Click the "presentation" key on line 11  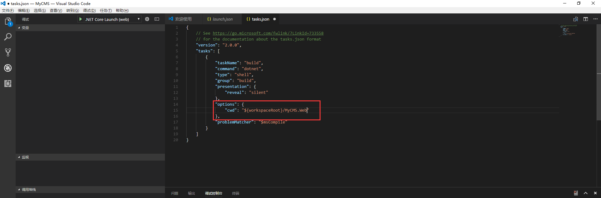click(232, 86)
